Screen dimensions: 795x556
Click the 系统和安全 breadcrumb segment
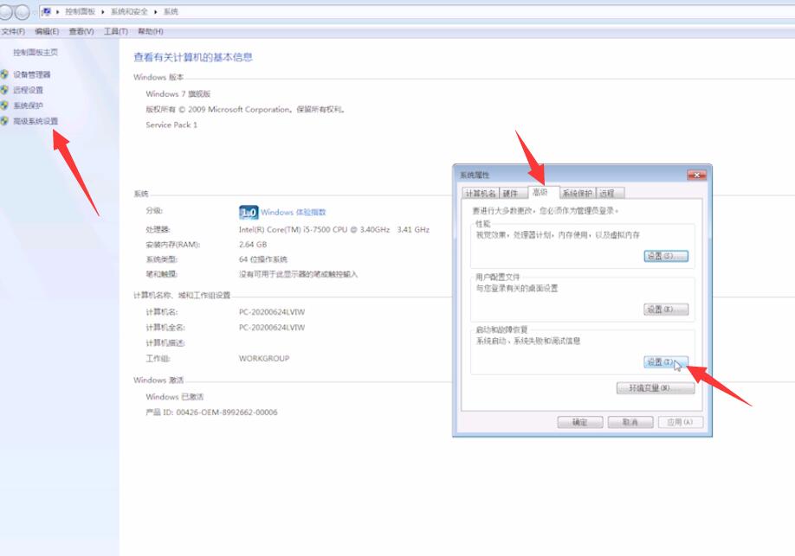click(x=129, y=11)
